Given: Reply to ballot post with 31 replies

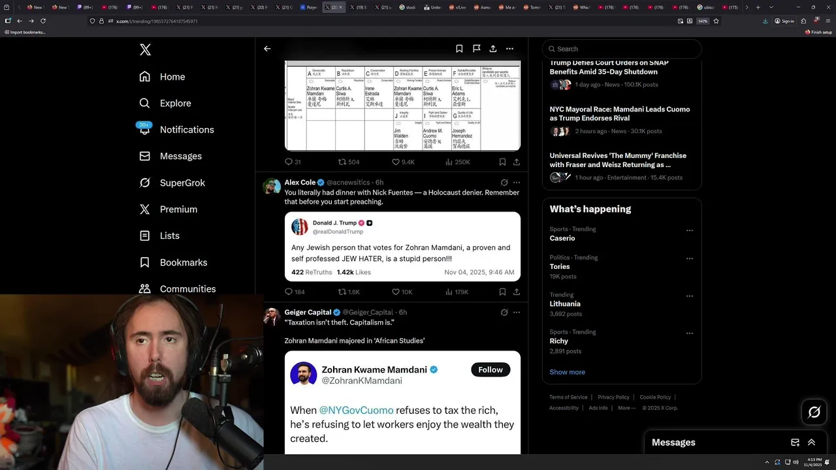Looking at the screenshot, I should pos(293,162).
